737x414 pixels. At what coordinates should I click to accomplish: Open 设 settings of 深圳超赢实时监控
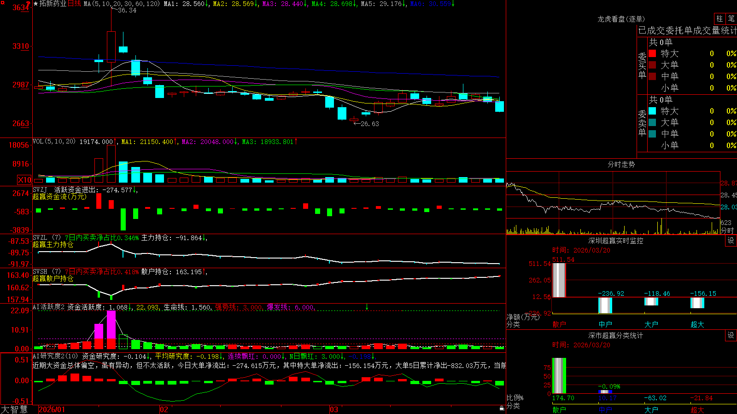(x=731, y=241)
